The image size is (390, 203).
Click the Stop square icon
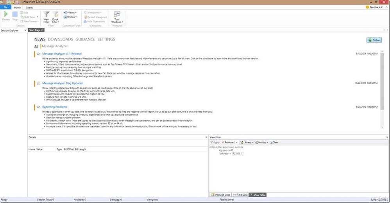pos(15,14)
